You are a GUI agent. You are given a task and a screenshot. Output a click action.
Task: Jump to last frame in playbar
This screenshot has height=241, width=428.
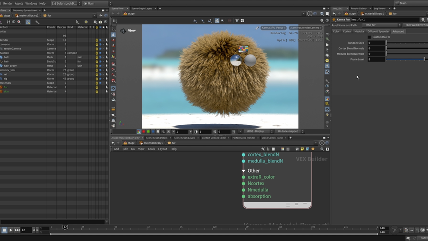pos(17,230)
